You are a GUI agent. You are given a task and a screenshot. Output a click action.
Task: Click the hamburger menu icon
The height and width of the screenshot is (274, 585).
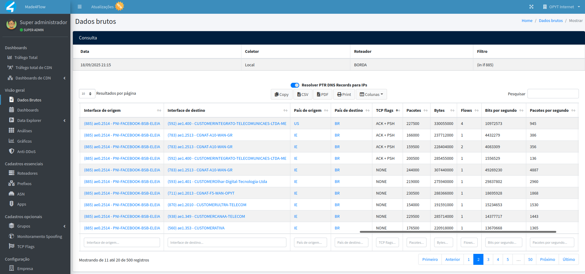(x=80, y=7)
